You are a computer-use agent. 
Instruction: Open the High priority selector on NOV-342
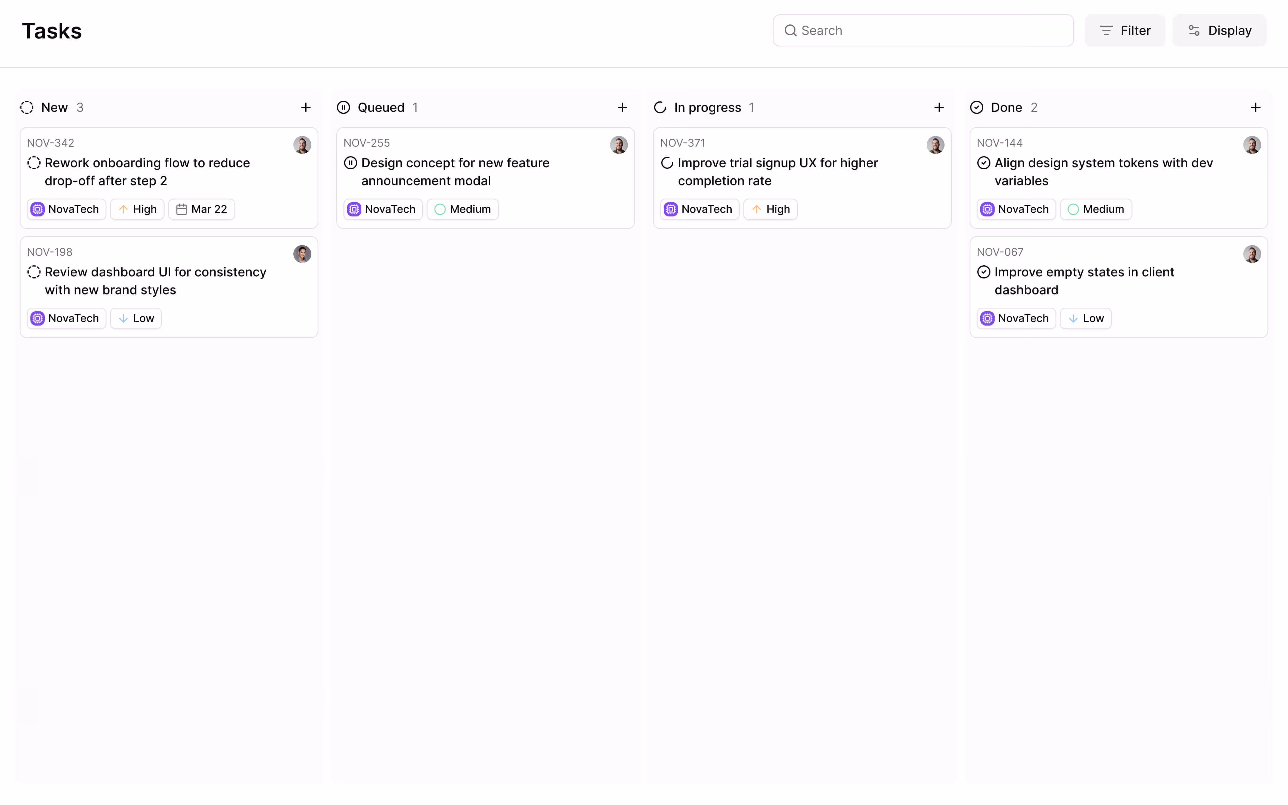coord(137,209)
